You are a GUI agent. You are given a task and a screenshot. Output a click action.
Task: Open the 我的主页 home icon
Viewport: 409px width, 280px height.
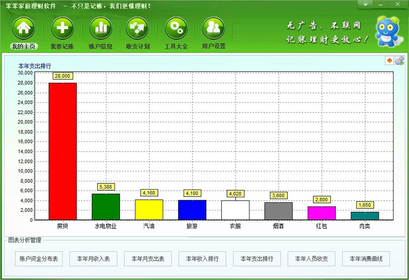pyautogui.click(x=24, y=28)
